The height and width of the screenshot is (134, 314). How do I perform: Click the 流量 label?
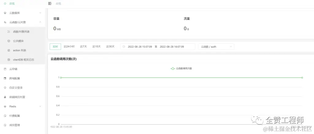[187, 19]
